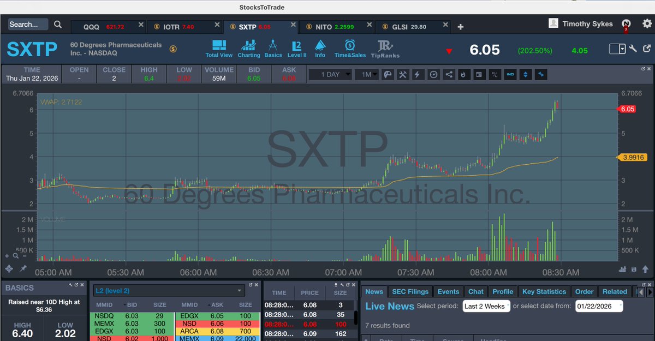Open the Profile tab
Viewport: 655px width, 341px height.
[503, 292]
